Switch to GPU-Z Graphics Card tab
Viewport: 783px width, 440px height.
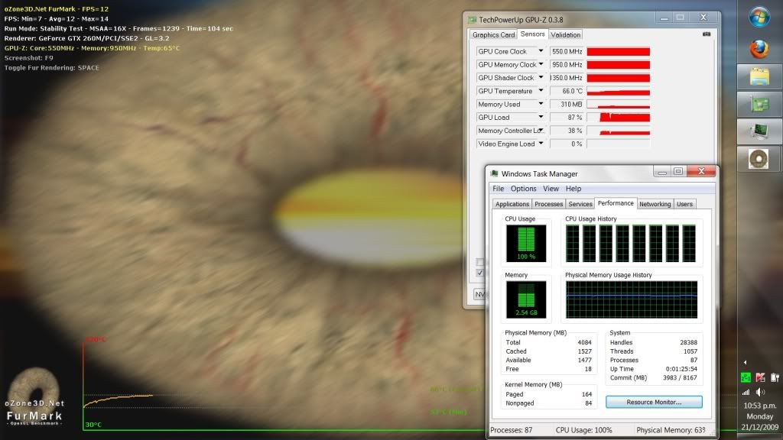493,35
